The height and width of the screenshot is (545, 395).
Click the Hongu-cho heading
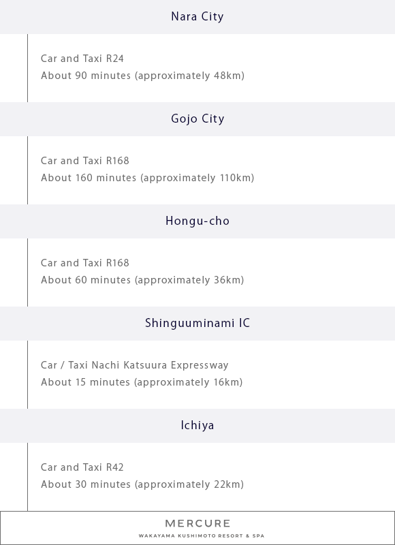point(197,221)
